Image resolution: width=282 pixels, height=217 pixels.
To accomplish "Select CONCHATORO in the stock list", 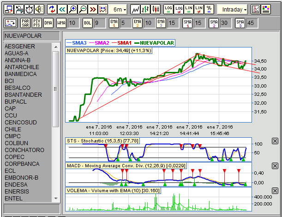I will click(x=28, y=150).
